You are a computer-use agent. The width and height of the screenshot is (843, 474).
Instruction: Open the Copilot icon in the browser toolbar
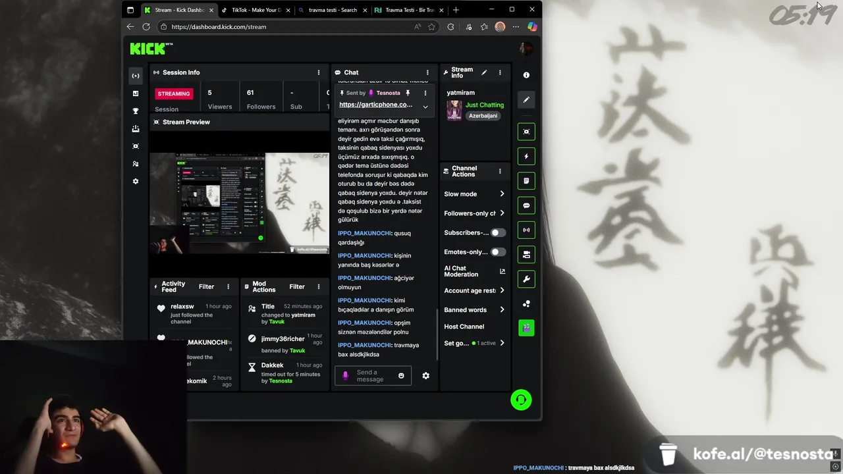tap(532, 27)
